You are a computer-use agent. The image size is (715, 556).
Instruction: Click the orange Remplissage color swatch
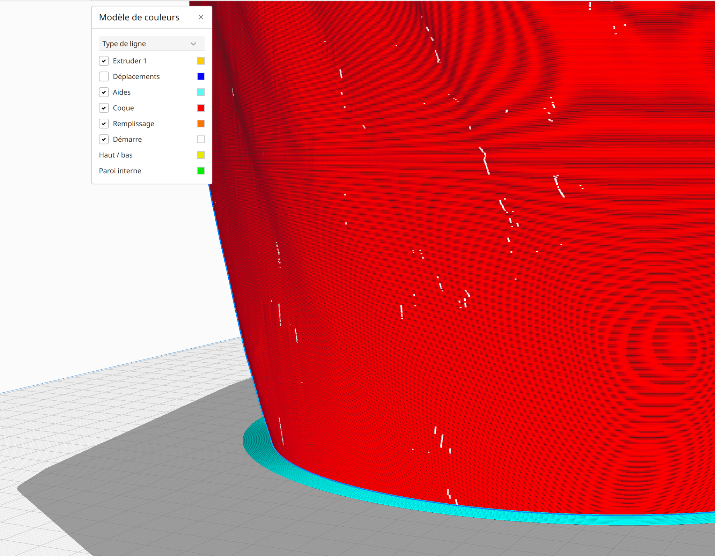point(201,124)
